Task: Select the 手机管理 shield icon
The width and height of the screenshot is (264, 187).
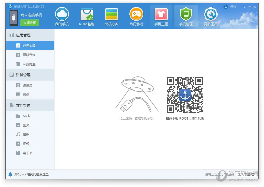Action: pos(186,14)
